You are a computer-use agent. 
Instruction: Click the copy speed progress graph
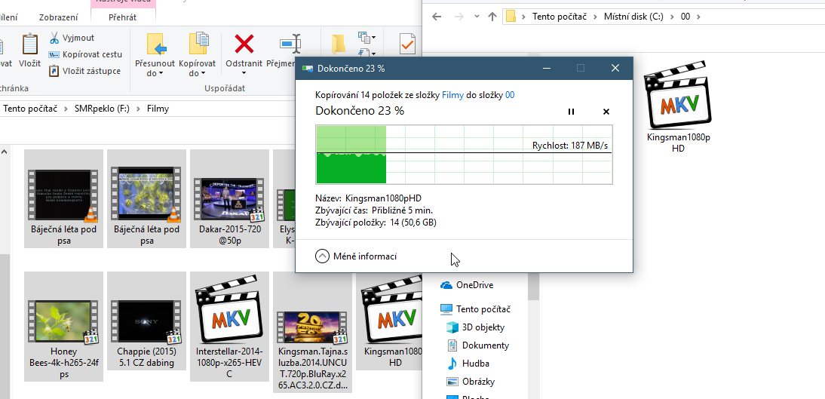click(x=464, y=154)
